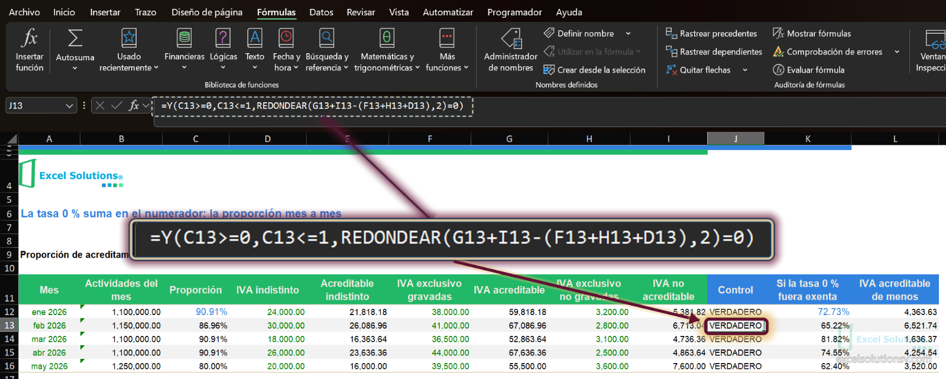Click the 1,250,000.00 cell in may 2026 row

tap(121, 366)
